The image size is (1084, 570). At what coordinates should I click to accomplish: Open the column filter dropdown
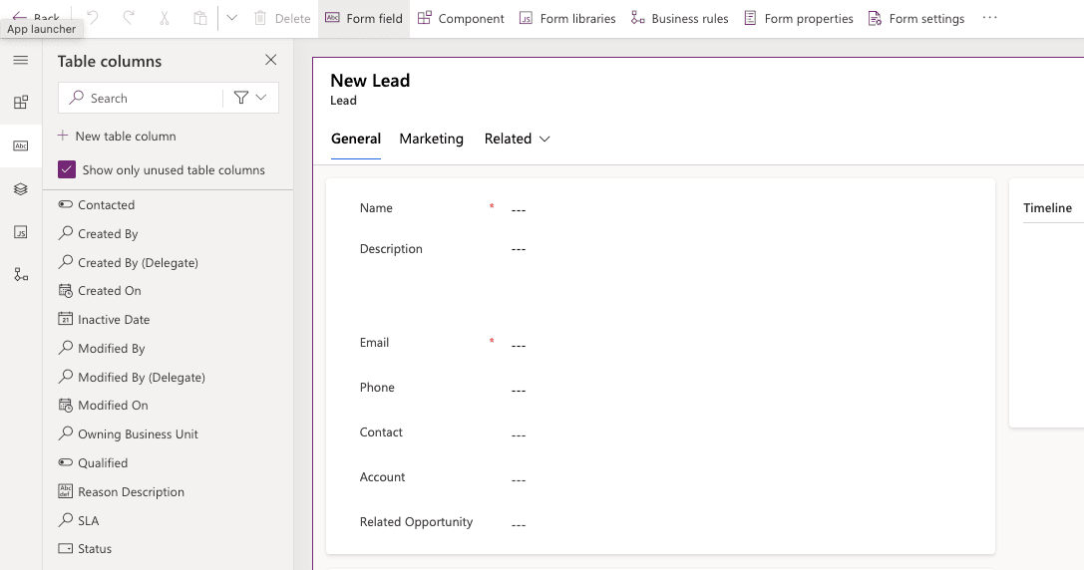(x=250, y=98)
